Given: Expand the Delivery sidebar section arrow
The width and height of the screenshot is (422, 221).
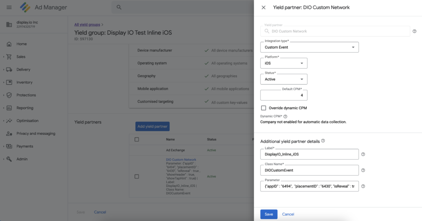Looking at the screenshot, I should coord(3,69).
